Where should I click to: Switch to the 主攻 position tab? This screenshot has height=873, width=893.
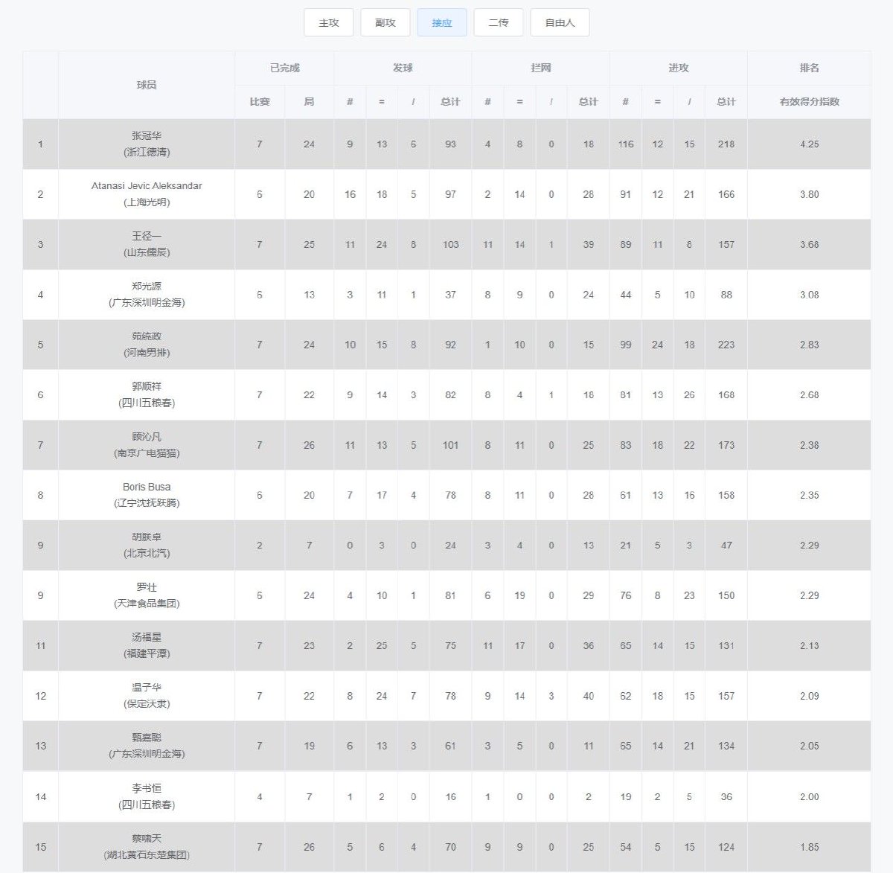(328, 22)
